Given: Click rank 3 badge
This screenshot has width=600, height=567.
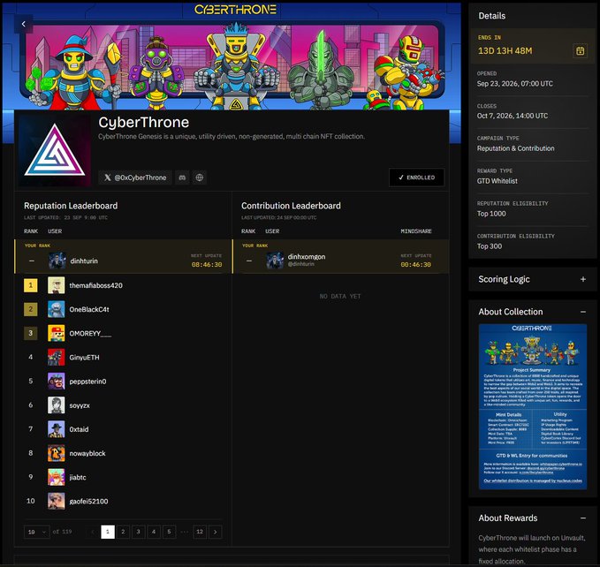Looking at the screenshot, I should coord(31,333).
